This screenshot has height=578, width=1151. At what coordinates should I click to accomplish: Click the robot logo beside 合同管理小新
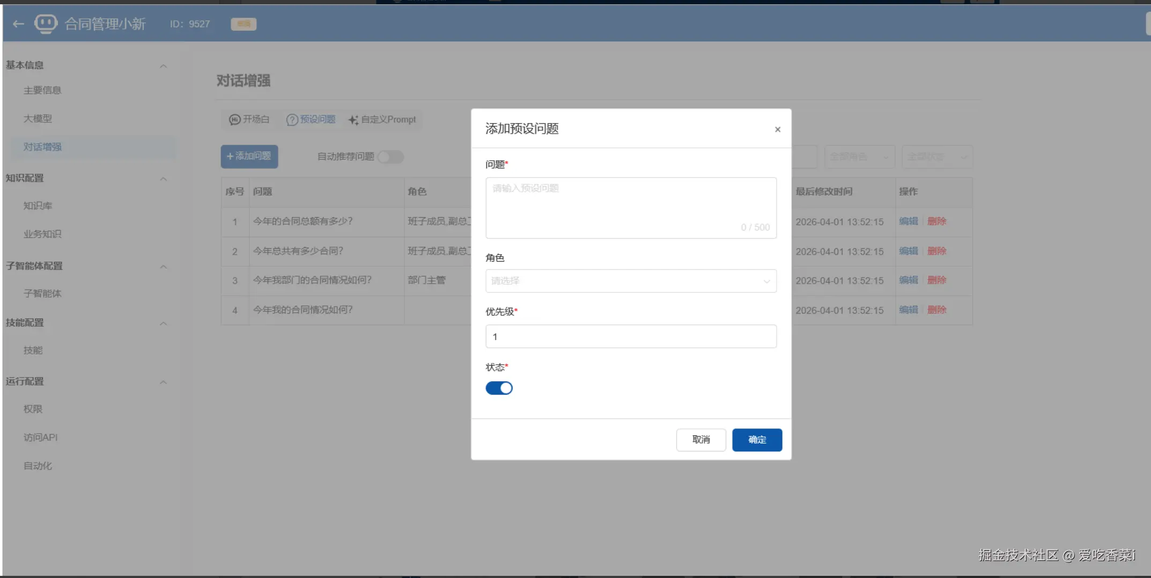(x=46, y=24)
